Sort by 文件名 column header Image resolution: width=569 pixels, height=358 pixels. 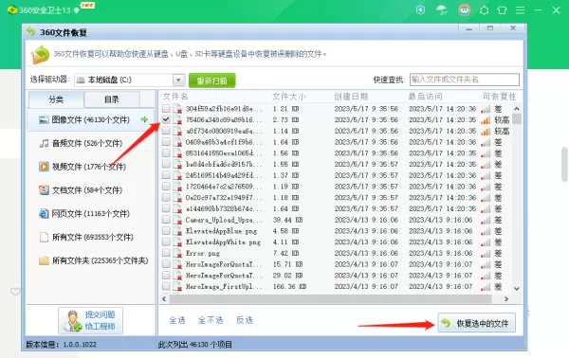coord(175,97)
